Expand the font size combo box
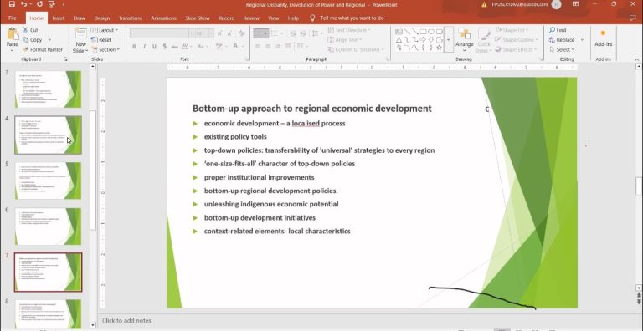The width and height of the screenshot is (643, 331). [x=211, y=33]
